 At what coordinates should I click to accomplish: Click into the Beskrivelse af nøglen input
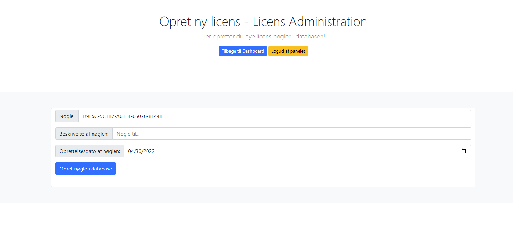[292, 134]
